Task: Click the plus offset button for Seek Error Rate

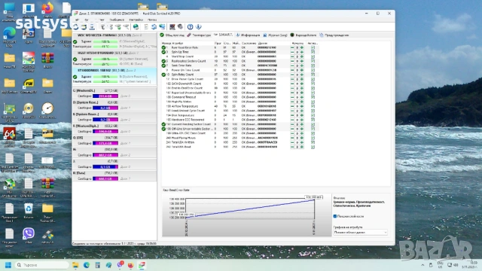Action: pyautogui.click(x=302, y=65)
